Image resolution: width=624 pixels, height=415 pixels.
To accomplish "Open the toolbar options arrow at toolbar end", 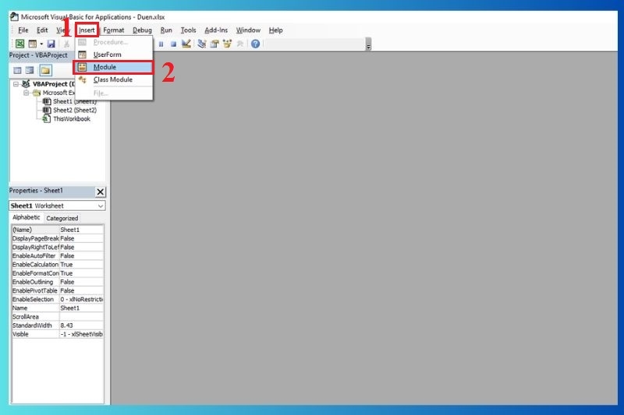I will (x=368, y=44).
